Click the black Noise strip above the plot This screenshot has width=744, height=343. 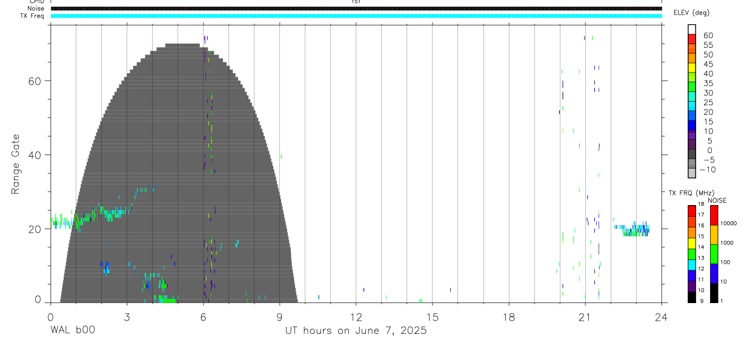(356, 8)
